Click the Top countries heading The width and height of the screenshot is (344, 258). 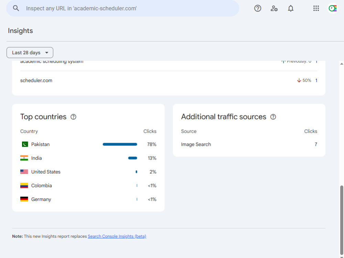[43, 117]
